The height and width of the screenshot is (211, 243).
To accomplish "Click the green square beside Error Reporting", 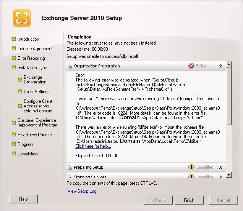I will pyautogui.click(x=14, y=58).
